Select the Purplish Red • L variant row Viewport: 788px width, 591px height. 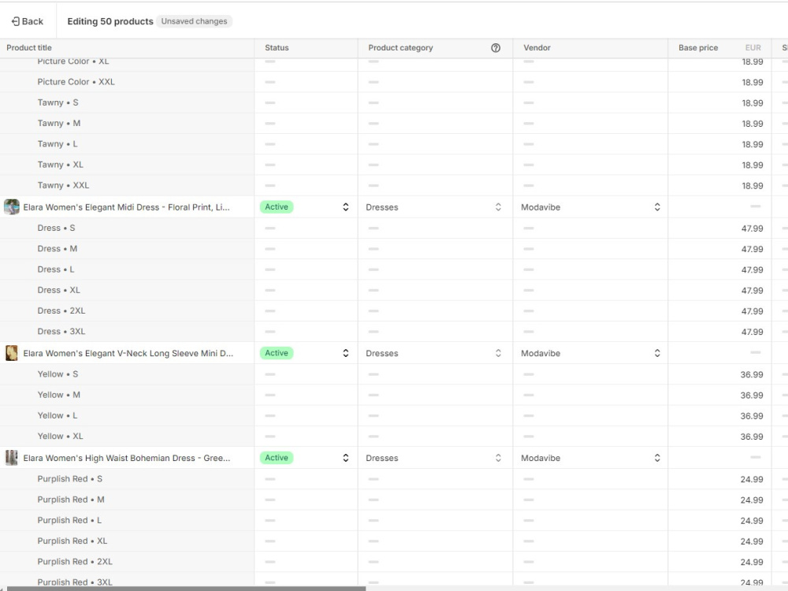tap(127, 520)
